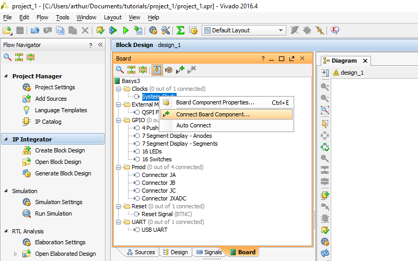Open the Default Layout dropdown

[x=244, y=30]
